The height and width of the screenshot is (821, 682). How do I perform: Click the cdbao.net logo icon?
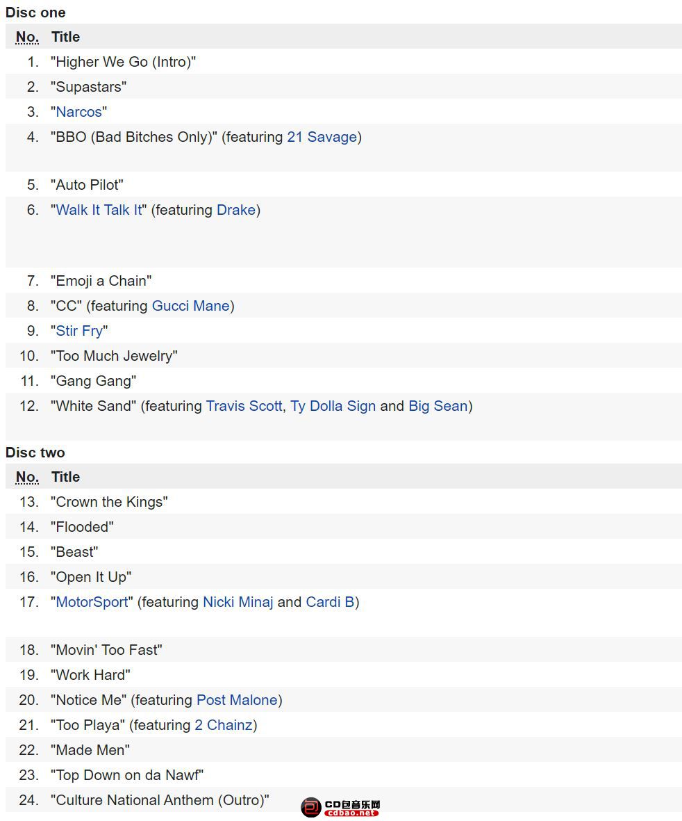click(x=311, y=807)
